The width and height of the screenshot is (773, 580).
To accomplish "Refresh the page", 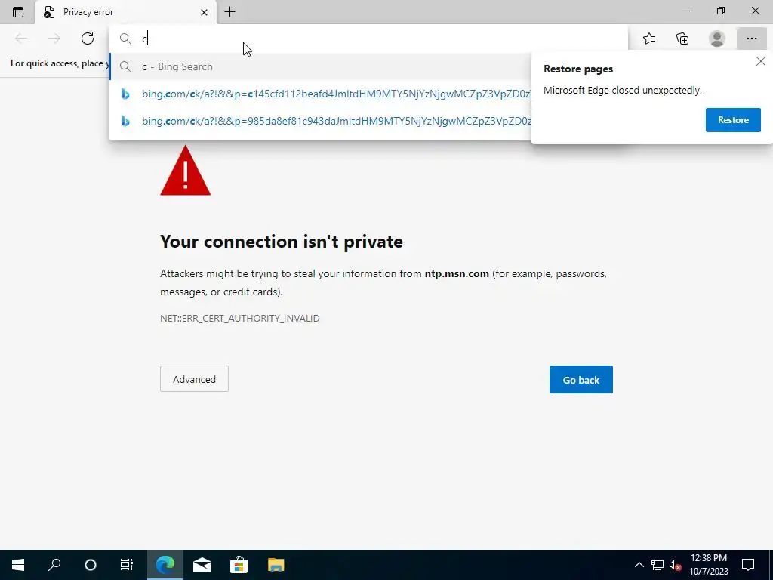I will (x=88, y=39).
